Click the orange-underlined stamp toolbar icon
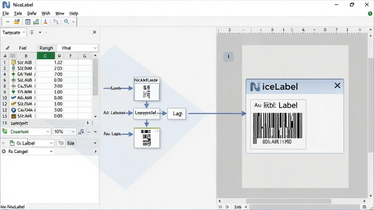Viewport: 374px width, 210px height. (x=45, y=22)
